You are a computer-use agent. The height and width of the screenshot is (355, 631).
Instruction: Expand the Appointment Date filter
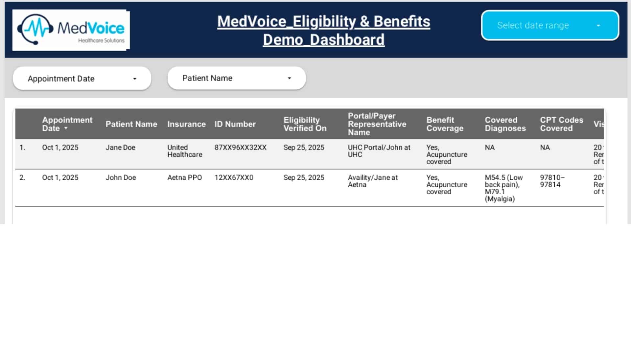(82, 78)
